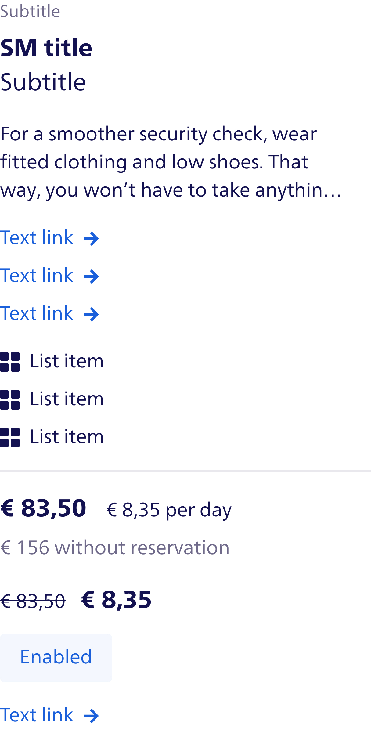Image resolution: width=371 pixels, height=730 pixels.
Task: Click the arrow icon beside second Text link
Action: tap(92, 276)
